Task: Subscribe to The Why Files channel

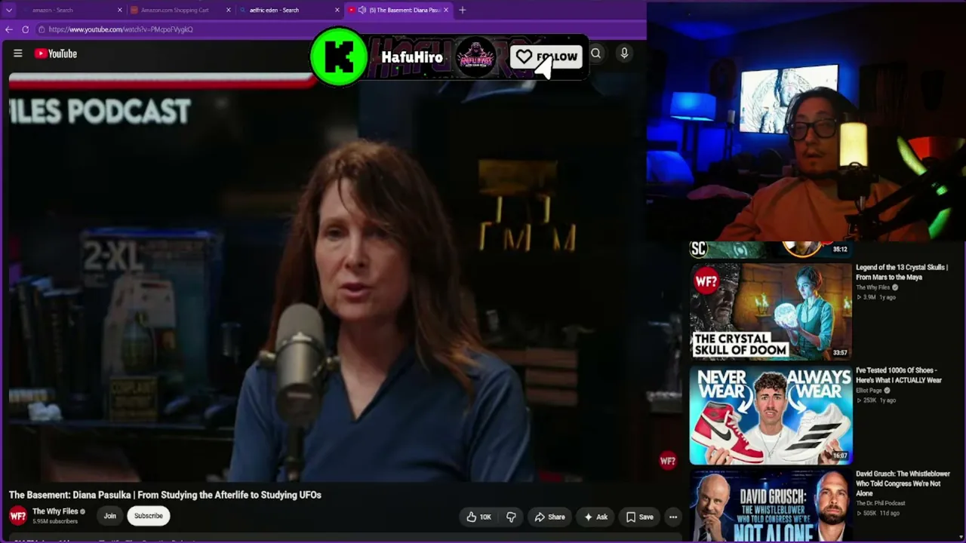Action: click(149, 516)
